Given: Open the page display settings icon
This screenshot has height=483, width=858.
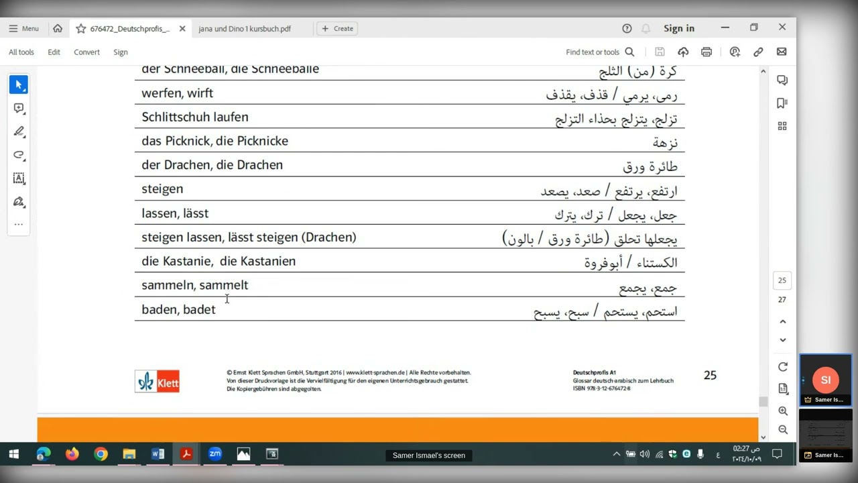Looking at the screenshot, I should 782,388.
